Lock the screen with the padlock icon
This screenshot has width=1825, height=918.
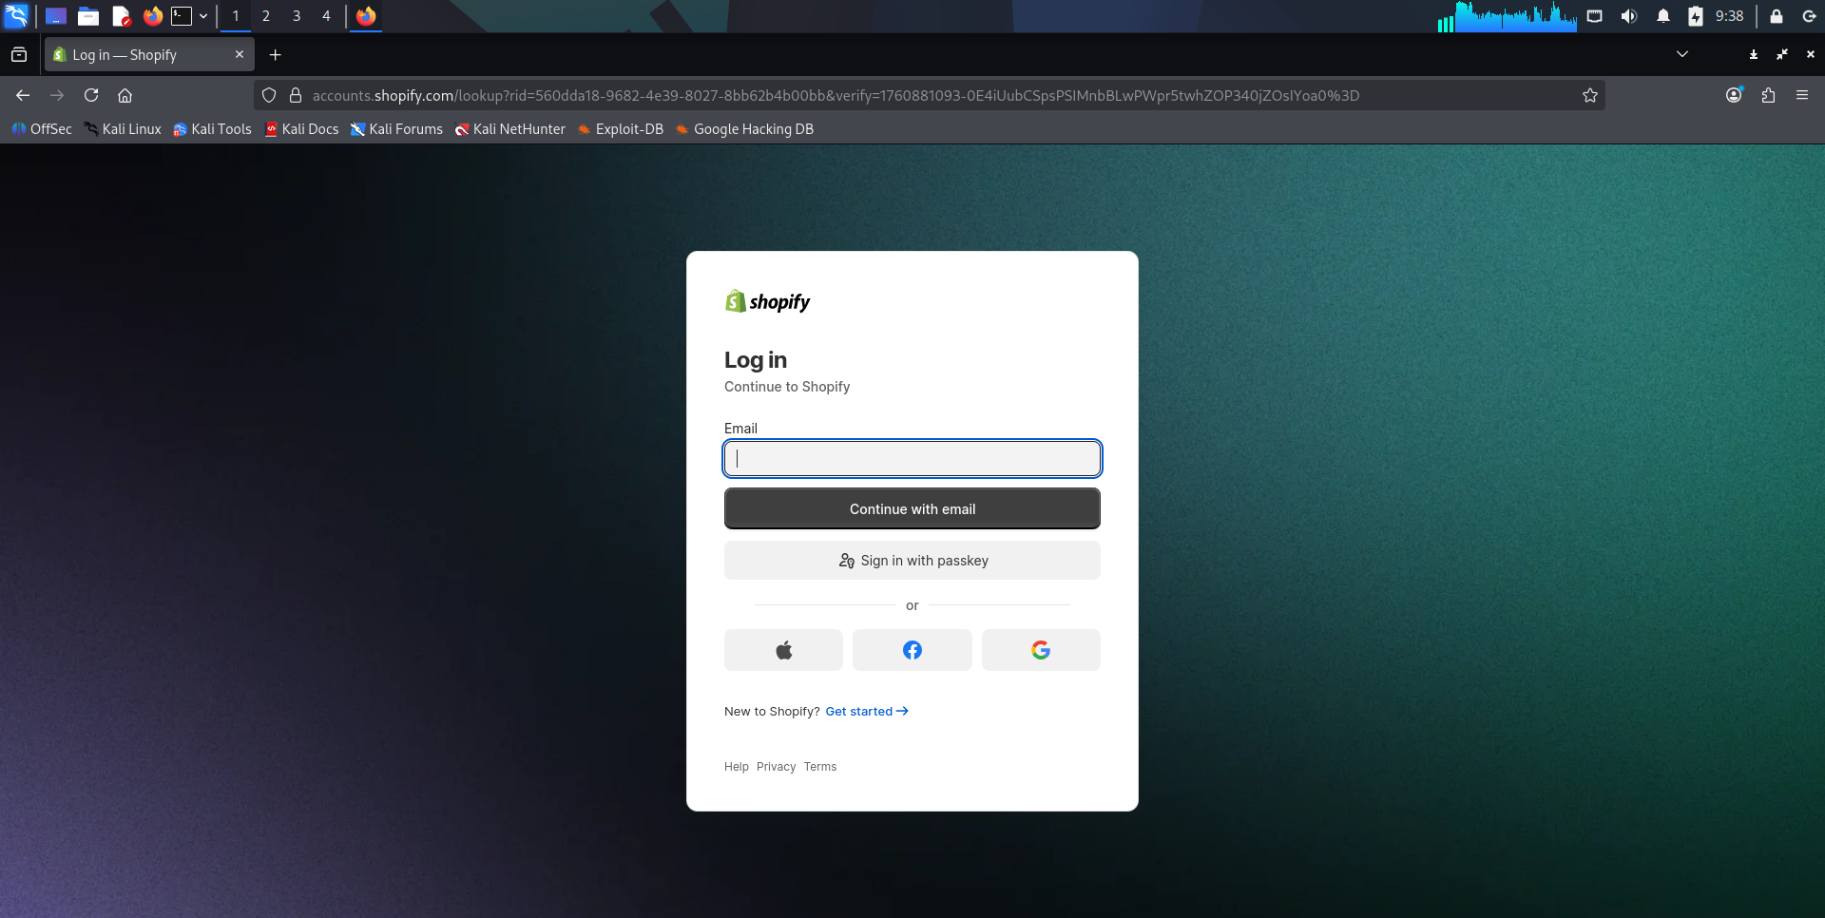coord(1777,16)
